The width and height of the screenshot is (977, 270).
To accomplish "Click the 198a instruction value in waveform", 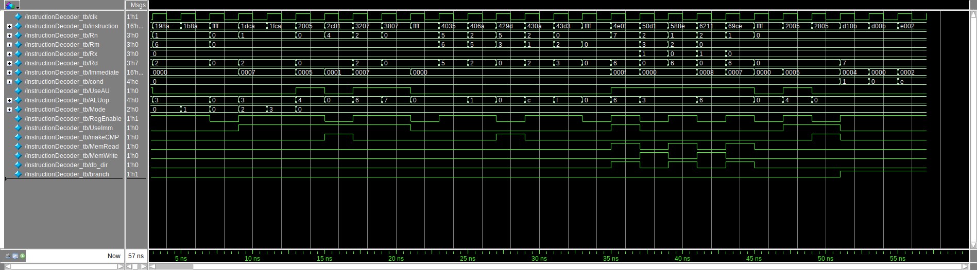I will coord(162,26).
